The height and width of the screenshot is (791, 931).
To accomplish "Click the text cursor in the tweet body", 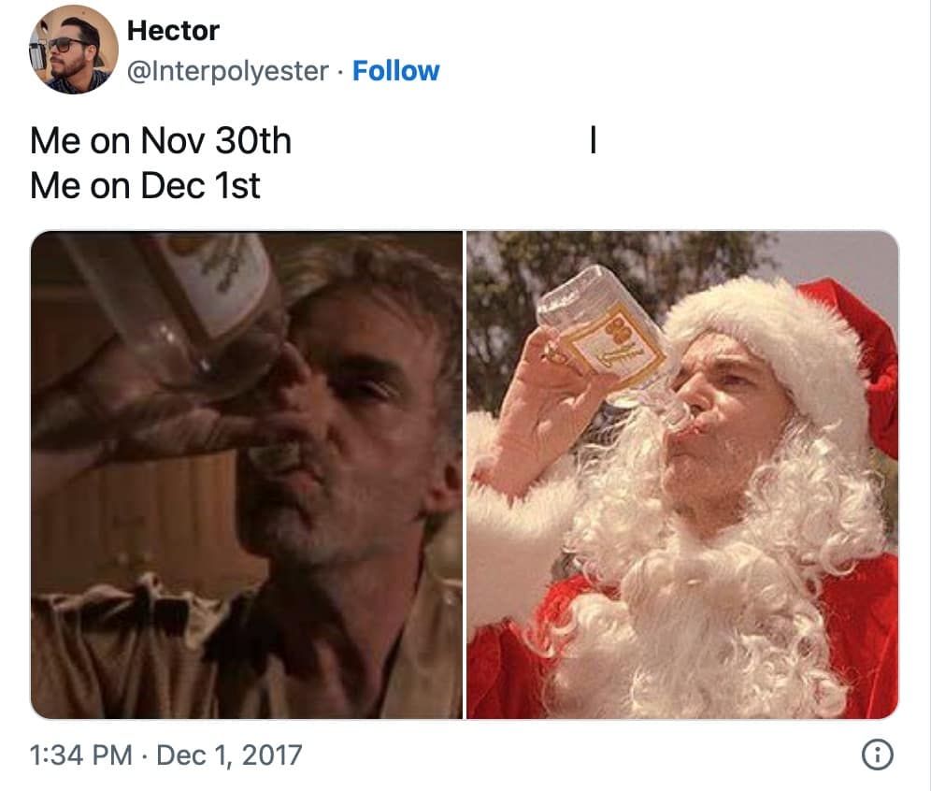I will pos(594,138).
